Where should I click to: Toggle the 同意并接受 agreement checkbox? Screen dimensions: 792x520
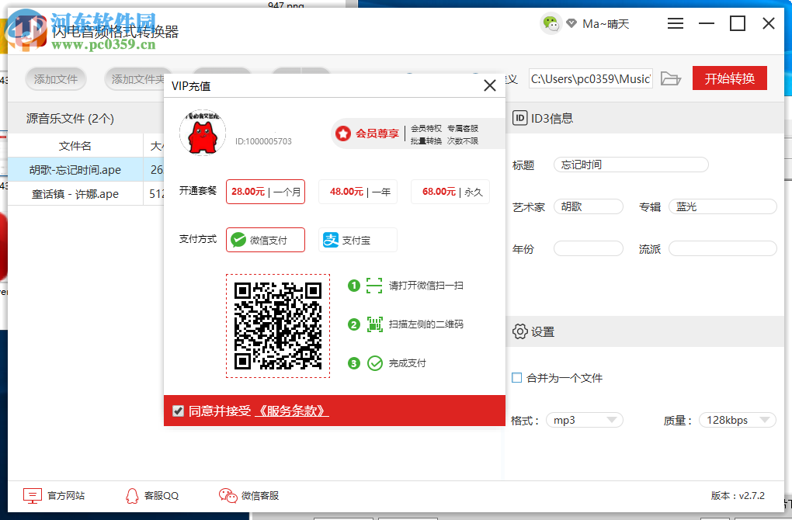click(178, 411)
